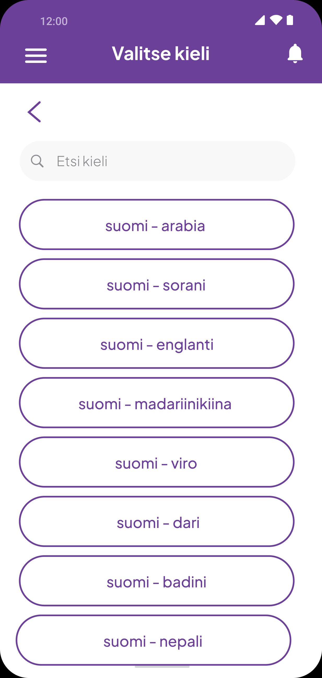Open the suomi – dari language pair

[157, 522]
